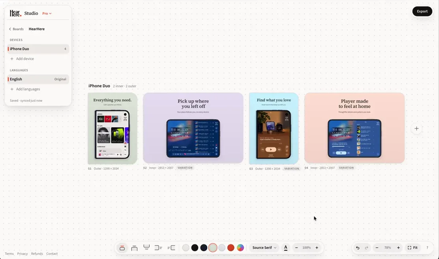Click the '2 inner · 2 outer' count label

coord(125,86)
